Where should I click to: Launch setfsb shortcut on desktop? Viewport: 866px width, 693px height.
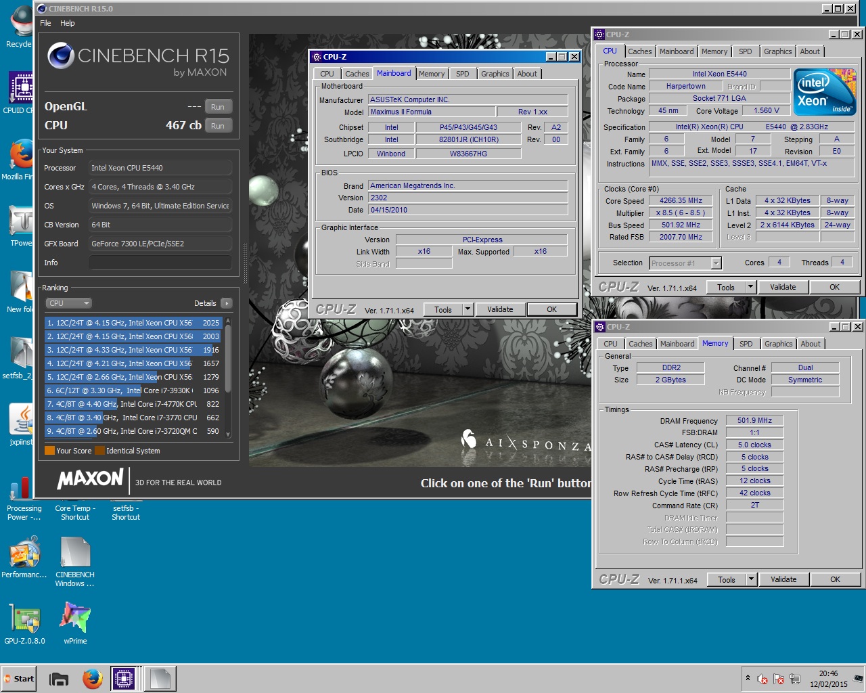[126, 512]
